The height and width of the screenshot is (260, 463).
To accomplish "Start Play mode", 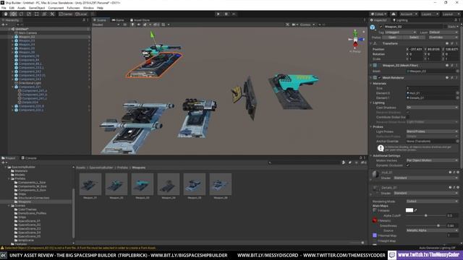I will 218,14.
